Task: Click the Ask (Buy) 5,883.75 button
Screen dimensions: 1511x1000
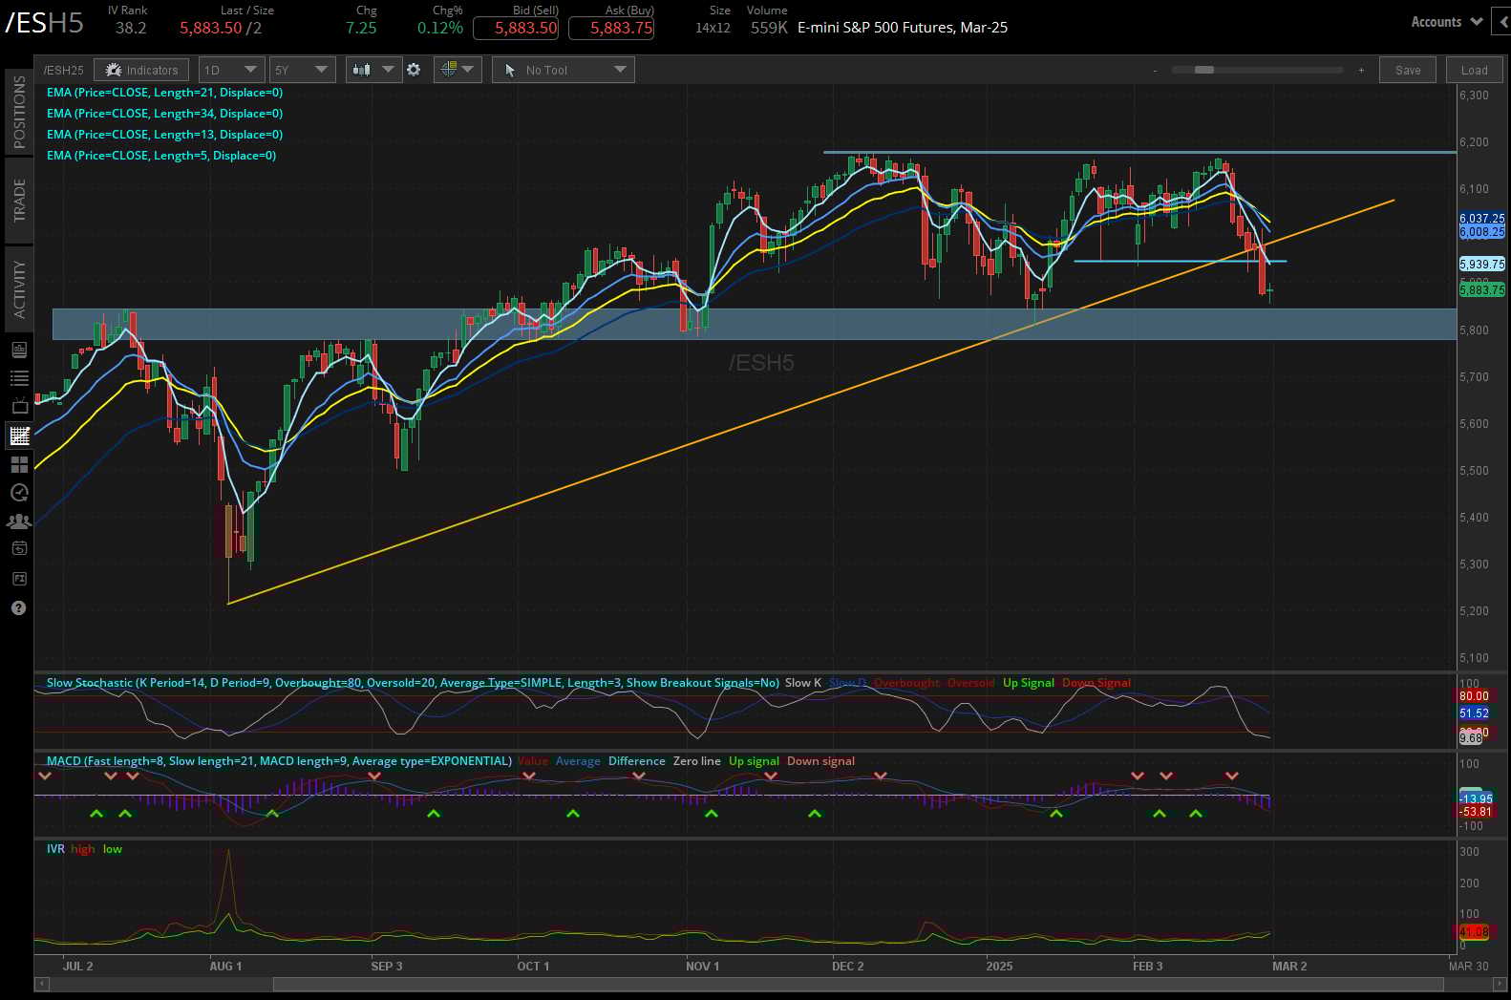Action: pos(611,28)
